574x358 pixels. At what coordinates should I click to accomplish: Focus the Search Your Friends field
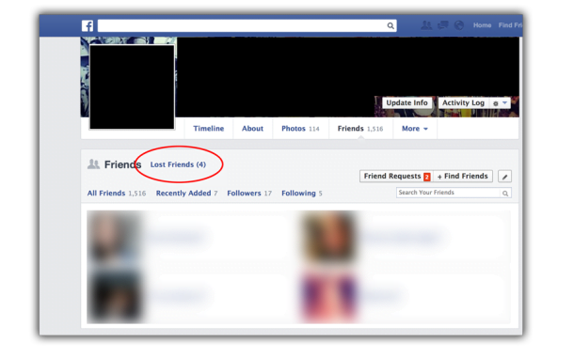coord(454,193)
